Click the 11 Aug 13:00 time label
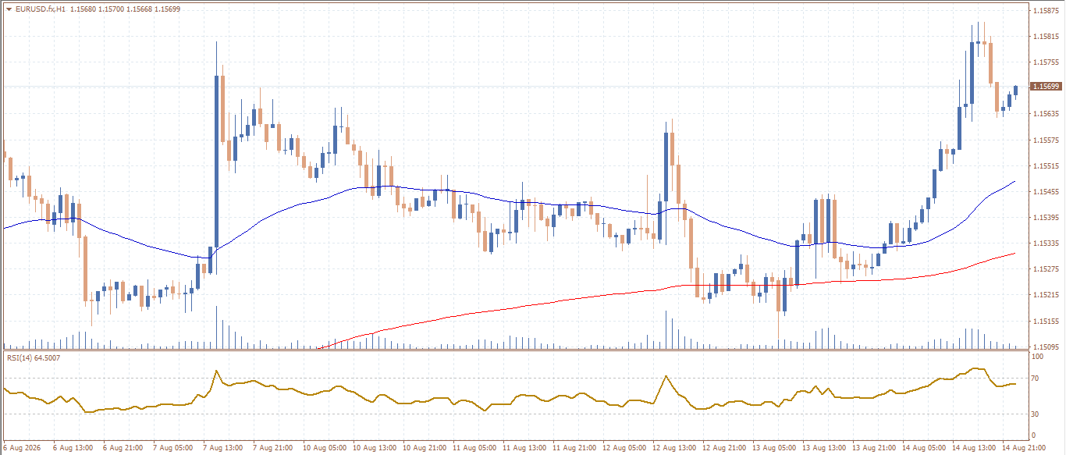The height and width of the screenshot is (455, 1066). click(524, 448)
